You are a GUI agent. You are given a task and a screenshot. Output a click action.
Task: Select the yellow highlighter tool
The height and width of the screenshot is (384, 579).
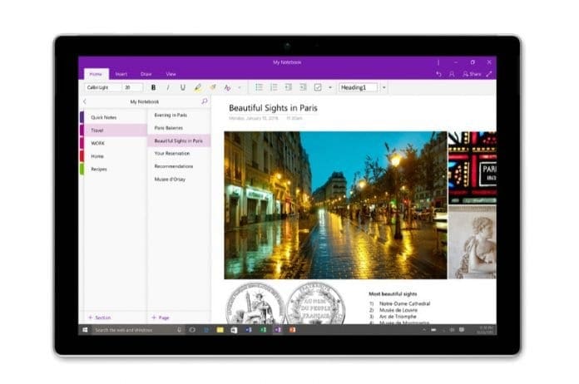(x=197, y=87)
